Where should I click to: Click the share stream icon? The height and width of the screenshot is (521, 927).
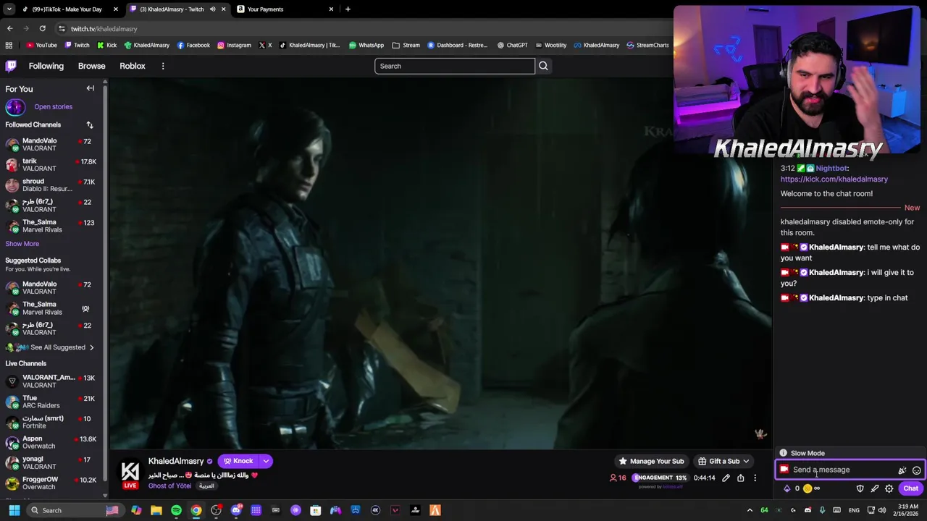740,478
